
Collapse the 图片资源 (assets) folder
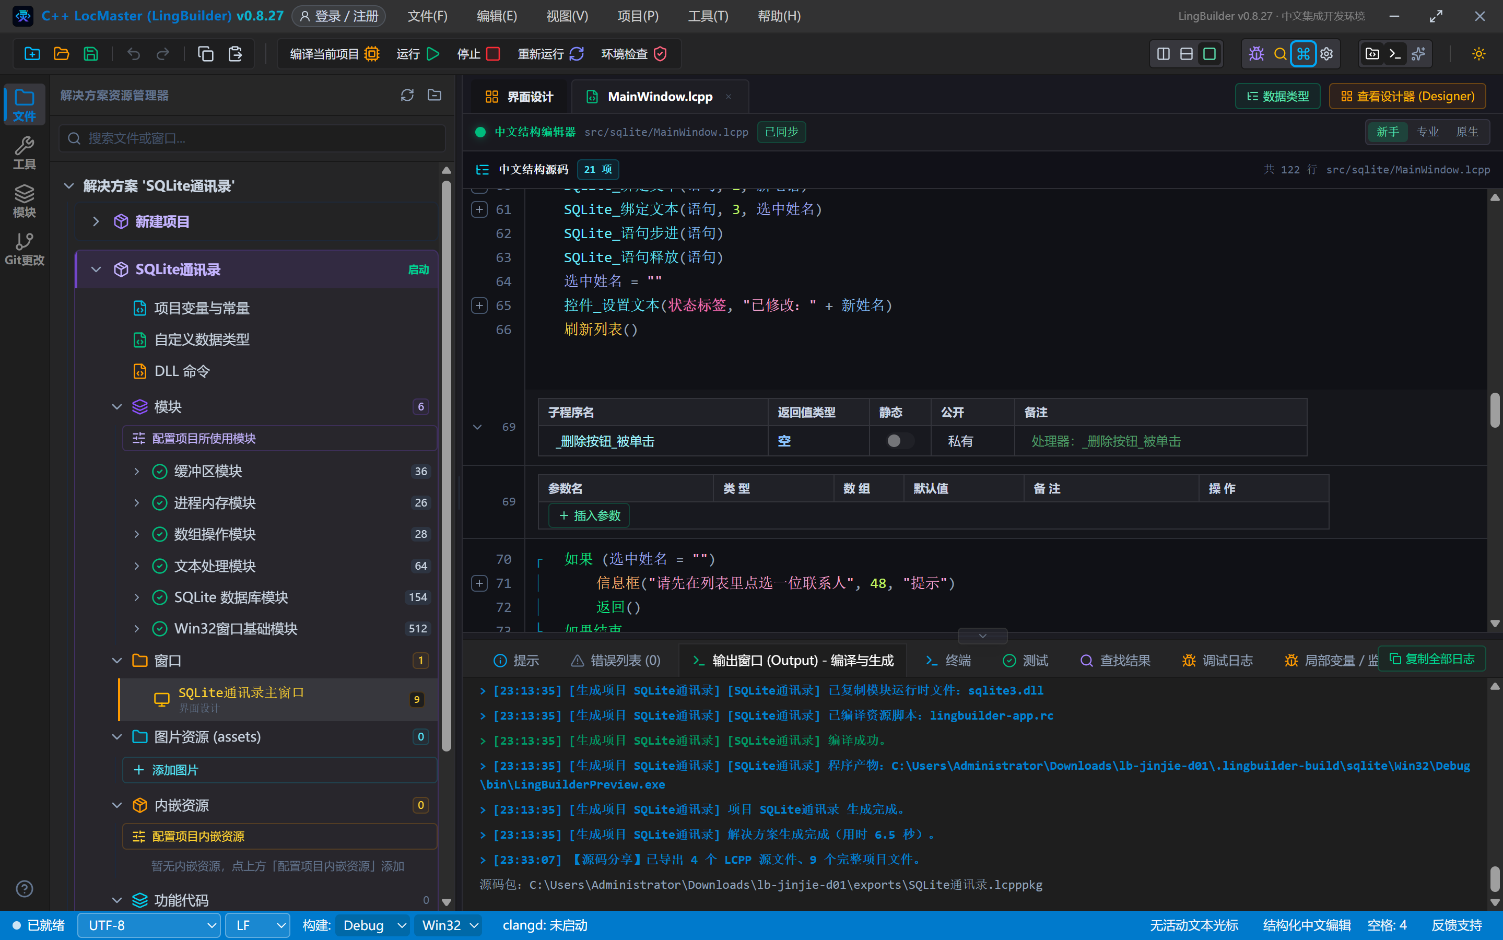tap(117, 737)
